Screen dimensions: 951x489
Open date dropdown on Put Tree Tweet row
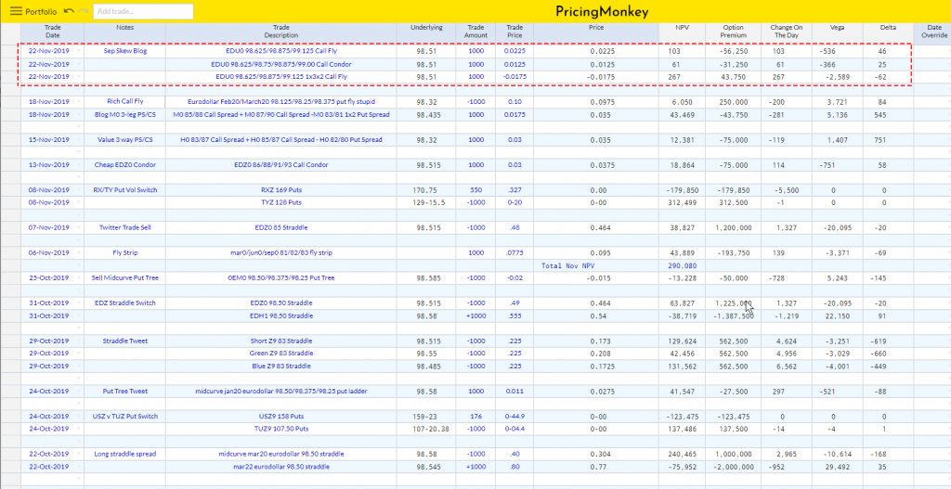tap(79, 392)
